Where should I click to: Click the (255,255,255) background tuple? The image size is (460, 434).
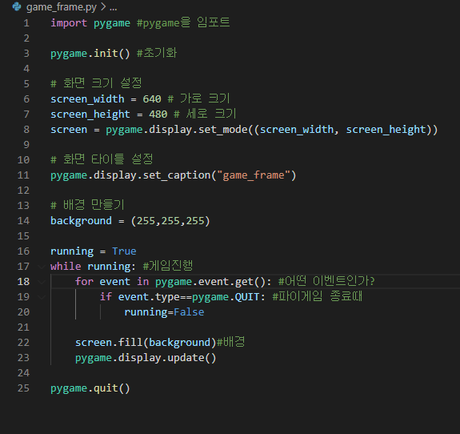click(x=170, y=221)
